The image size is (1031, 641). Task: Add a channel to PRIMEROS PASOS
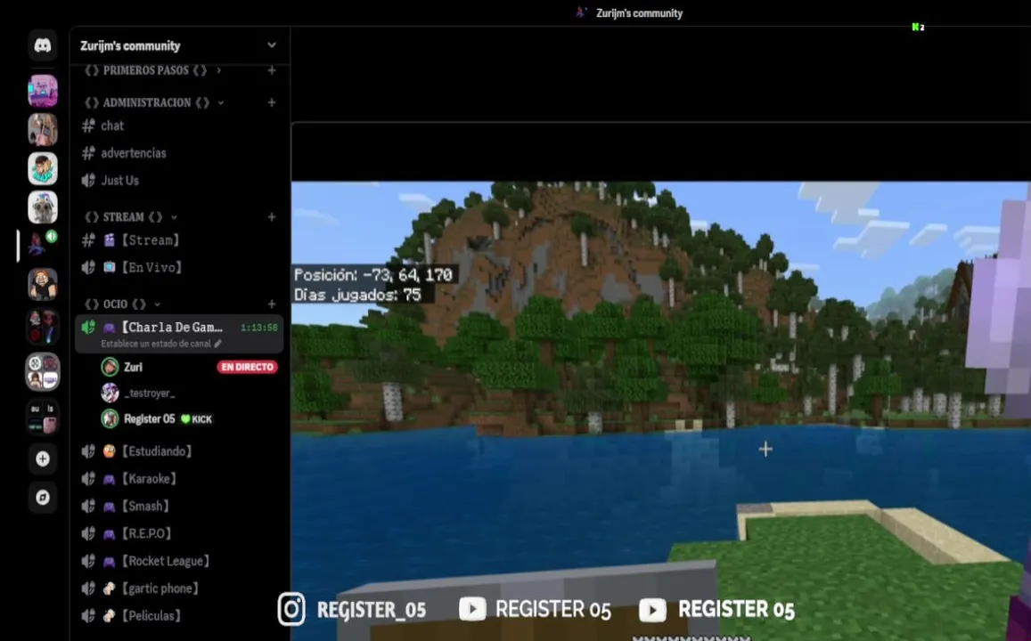coord(272,70)
